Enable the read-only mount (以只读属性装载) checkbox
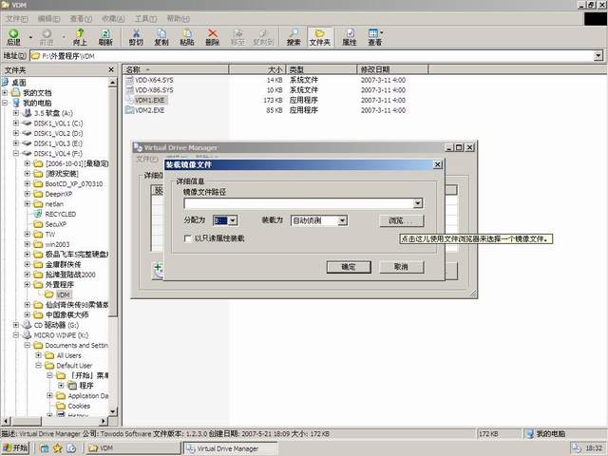The height and width of the screenshot is (456, 608). [x=188, y=238]
